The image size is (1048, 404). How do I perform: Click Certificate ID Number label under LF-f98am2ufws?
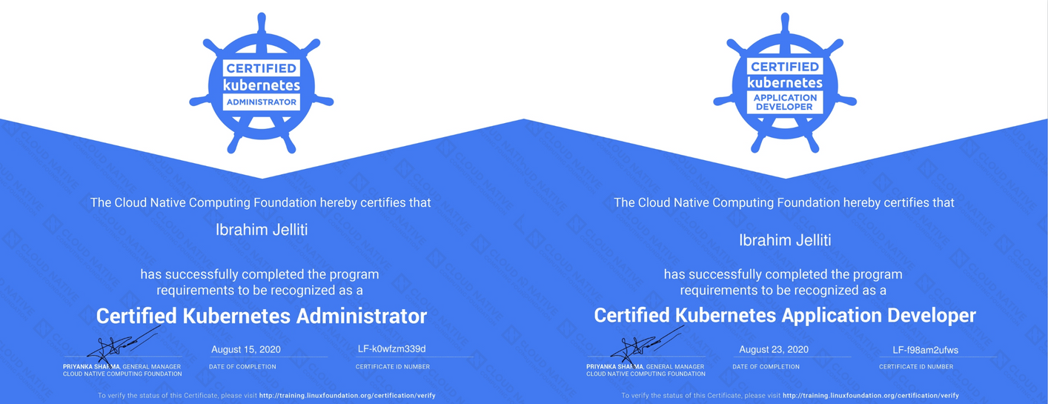(x=916, y=367)
